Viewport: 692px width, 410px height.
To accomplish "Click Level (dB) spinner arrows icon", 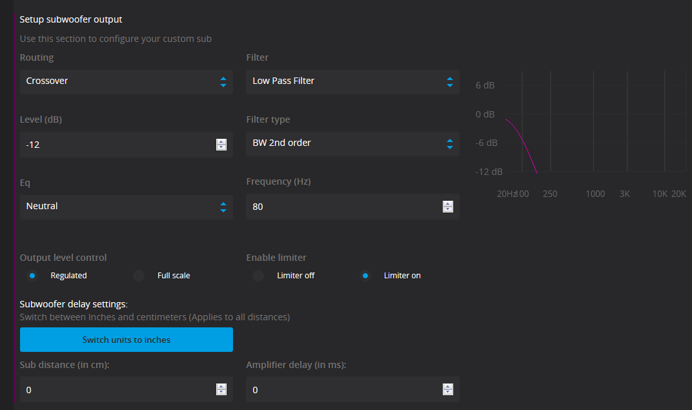I will pyautogui.click(x=221, y=145).
